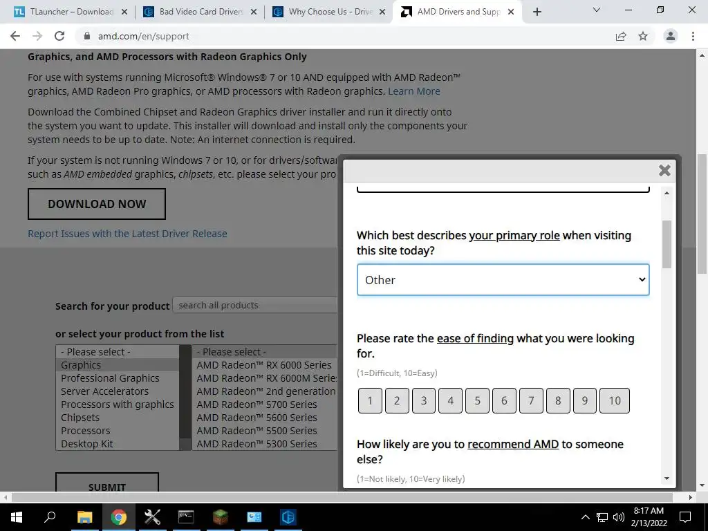Rate ease of finding as 7

[531, 400]
